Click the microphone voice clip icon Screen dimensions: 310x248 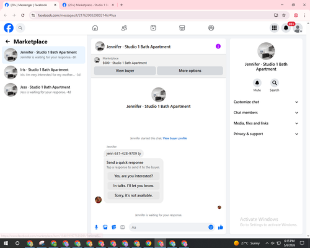tap(96, 228)
